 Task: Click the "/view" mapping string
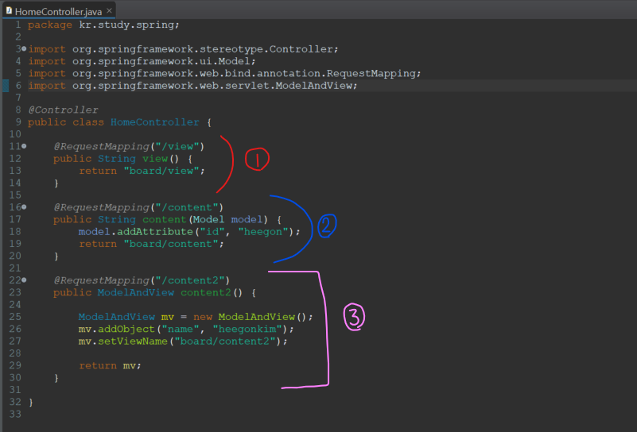click(177, 146)
